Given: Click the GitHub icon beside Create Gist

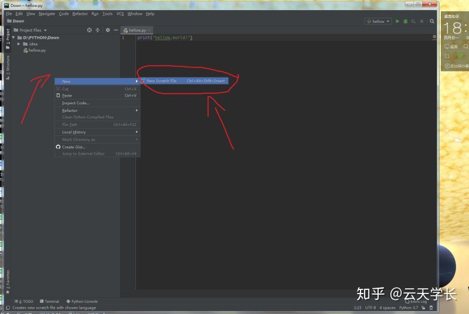Looking at the screenshot, I should pyautogui.click(x=58, y=146).
